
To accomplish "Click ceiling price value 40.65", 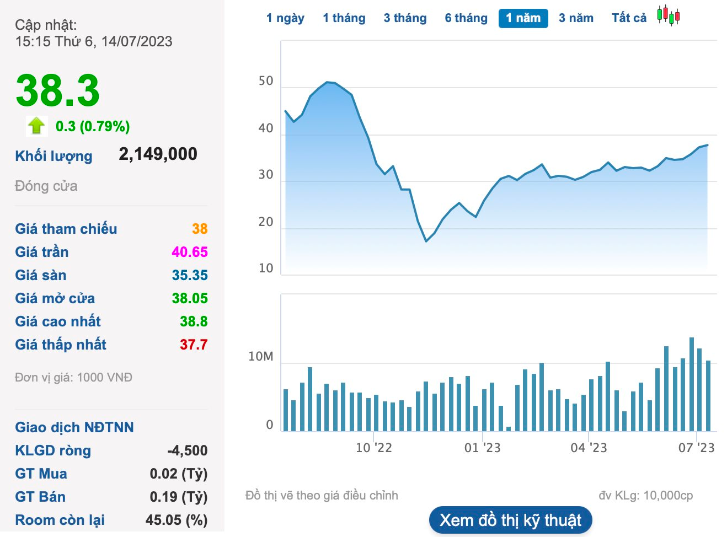I will coord(190,252).
